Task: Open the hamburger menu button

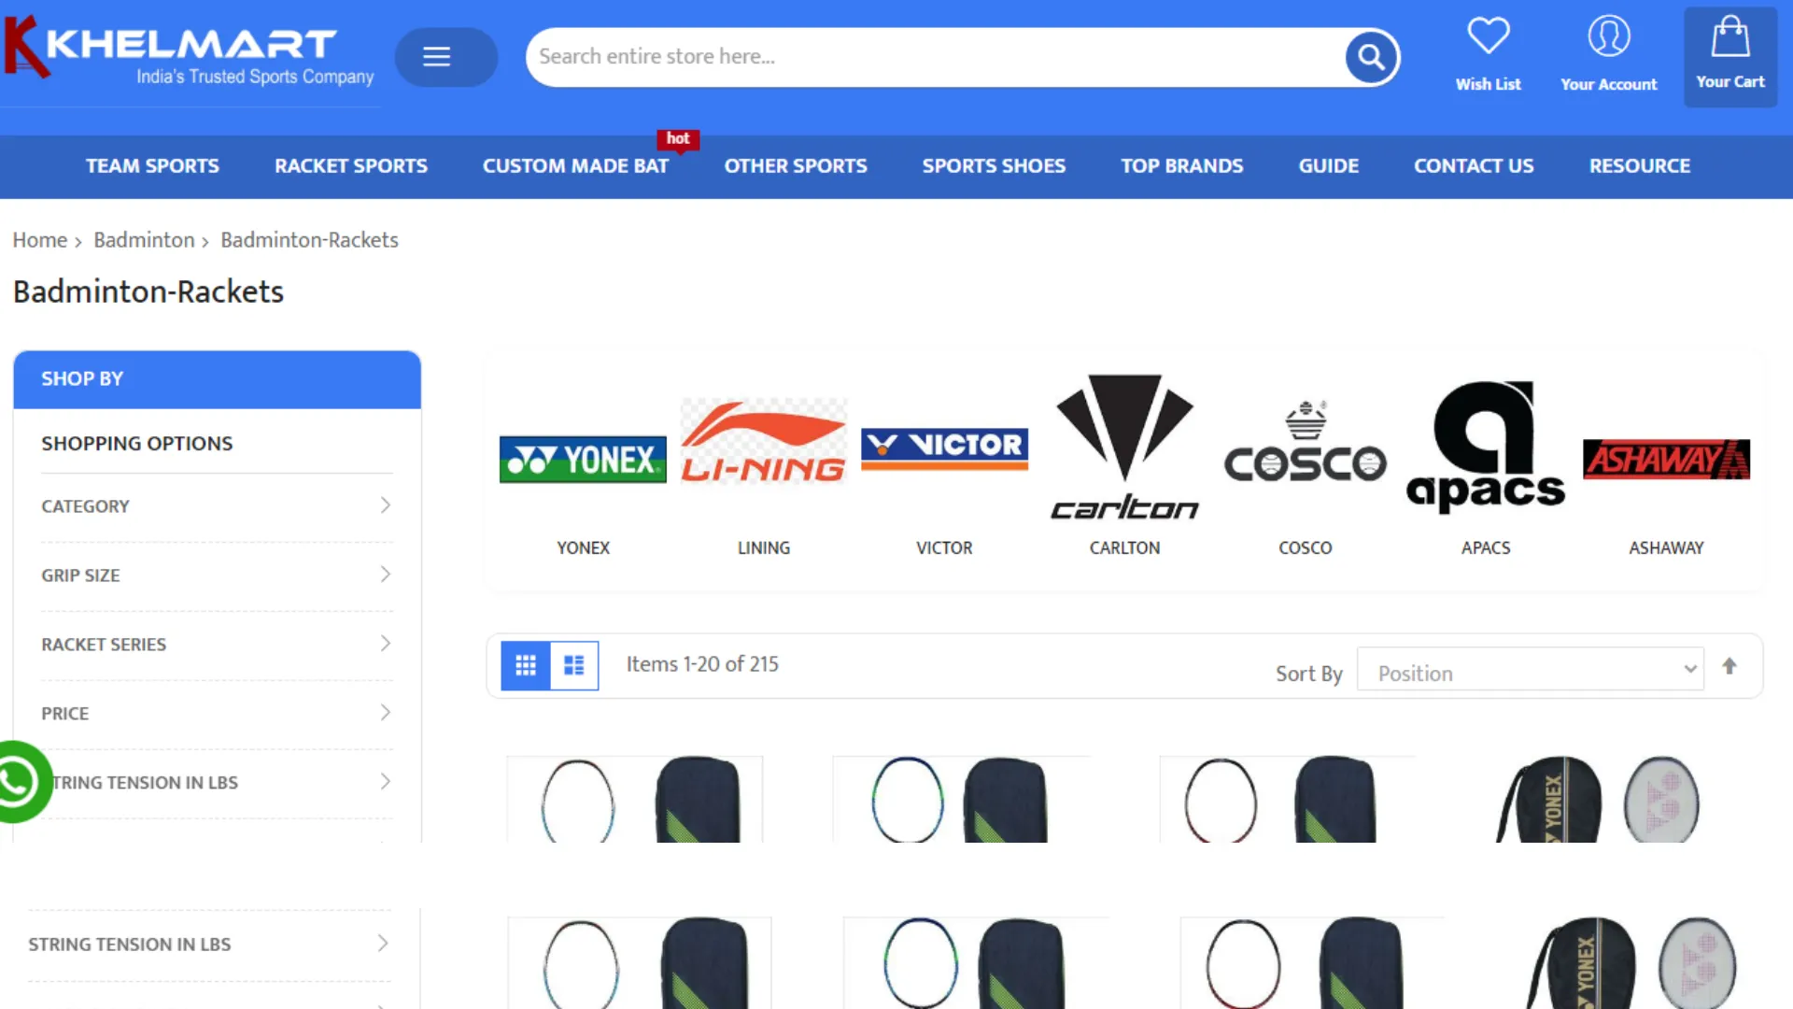Action: pos(446,57)
